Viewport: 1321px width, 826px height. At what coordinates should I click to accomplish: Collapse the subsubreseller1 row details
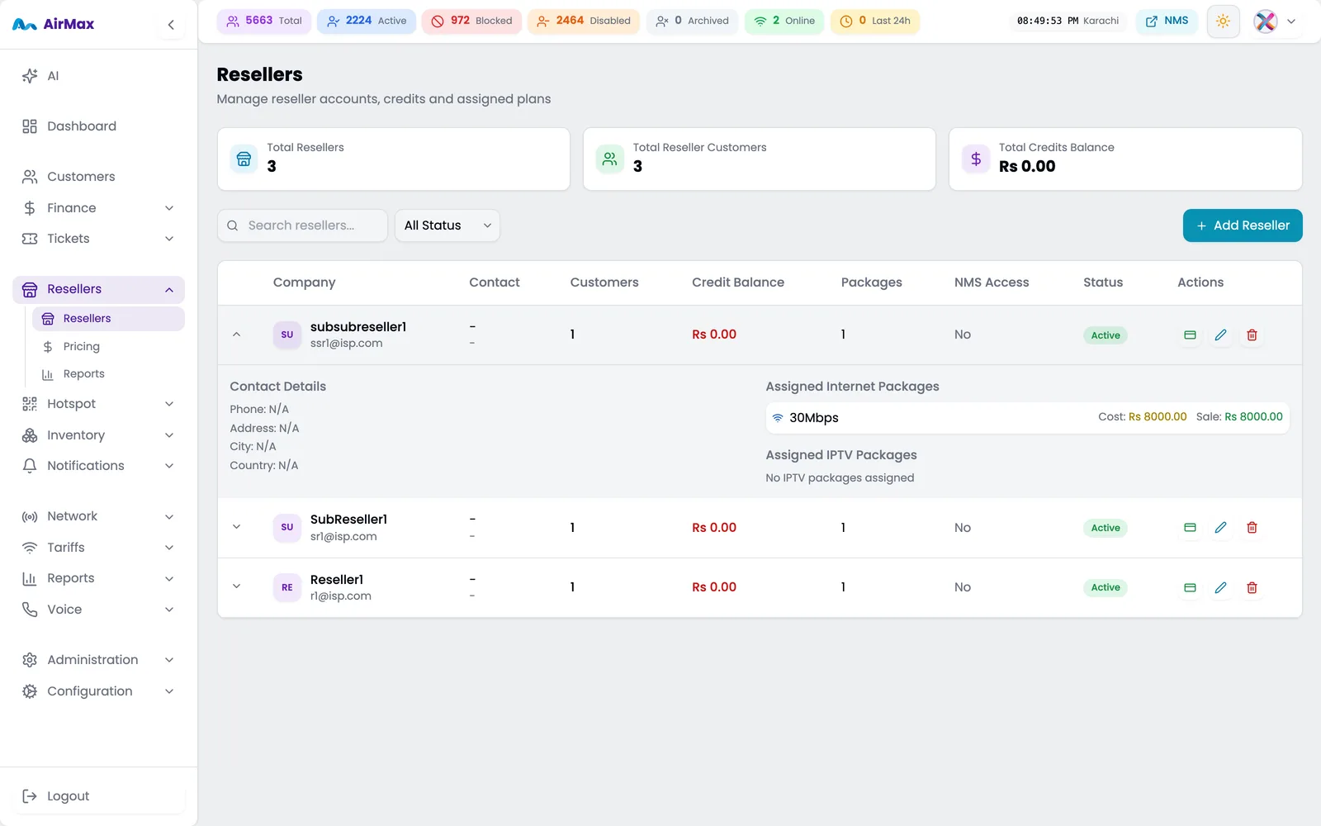pyautogui.click(x=236, y=335)
